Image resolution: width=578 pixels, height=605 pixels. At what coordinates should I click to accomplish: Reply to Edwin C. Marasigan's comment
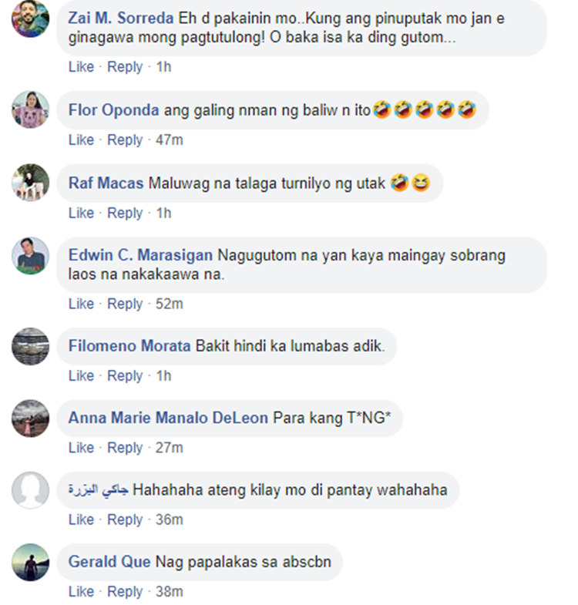(x=125, y=304)
